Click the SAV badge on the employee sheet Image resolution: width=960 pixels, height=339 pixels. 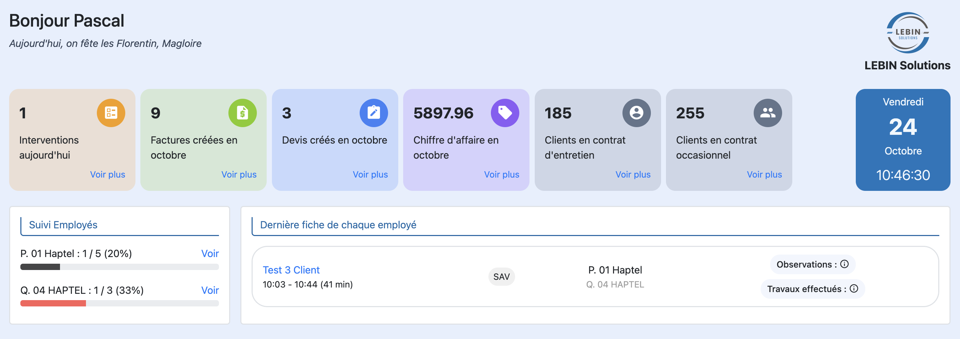pos(501,277)
